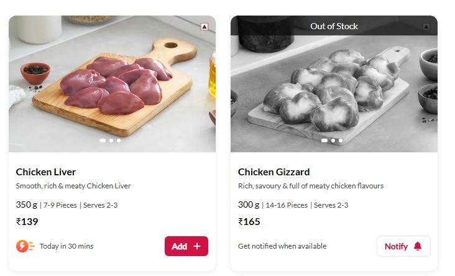Click the non-veg indicator on Chicken Gizzard image

pyautogui.click(x=426, y=27)
